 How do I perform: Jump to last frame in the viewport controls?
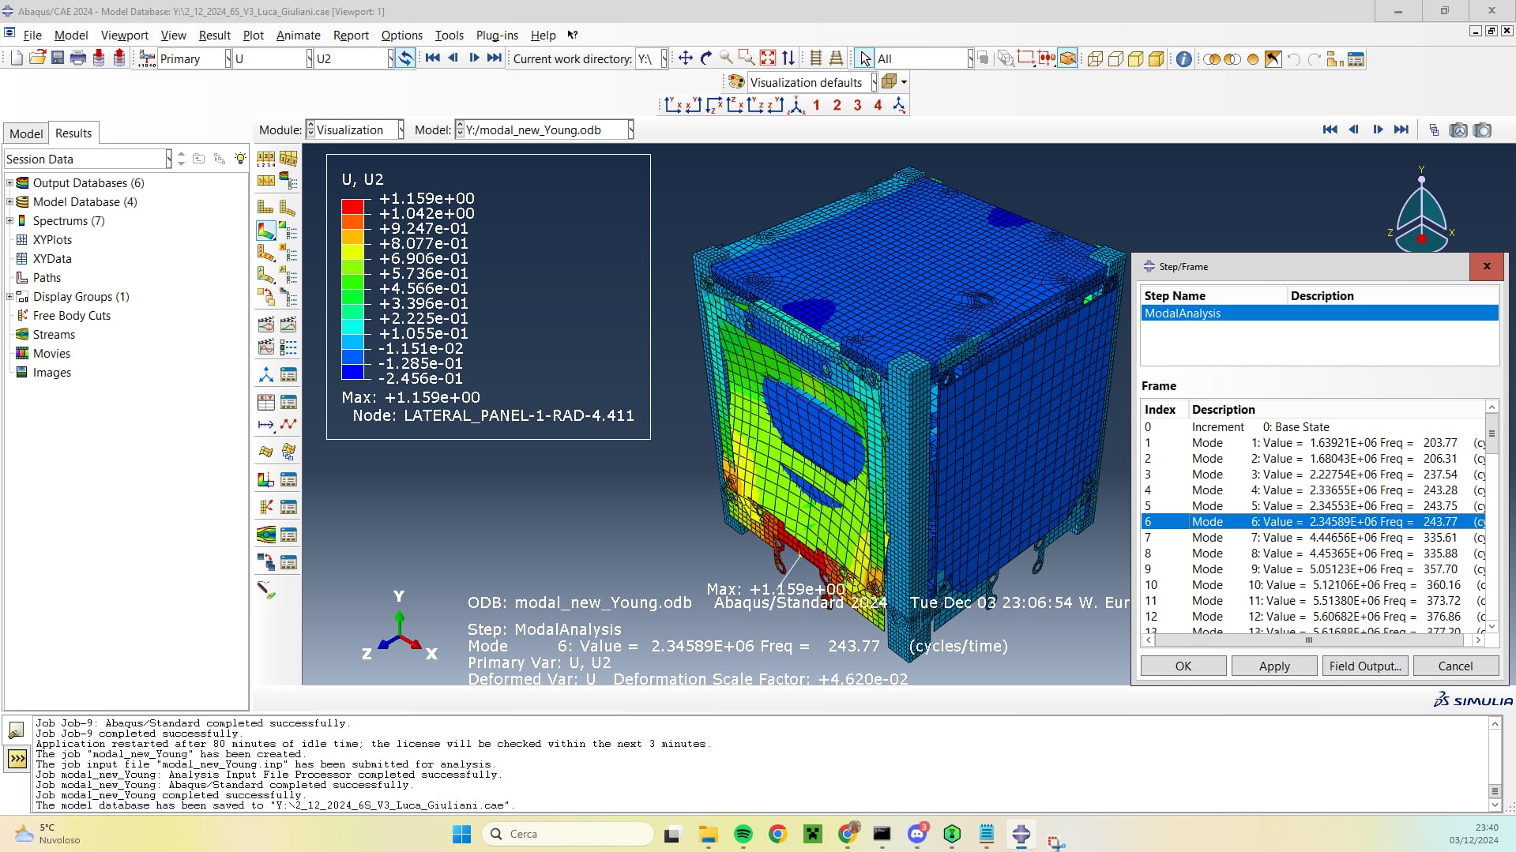[x=1401, y=129]
